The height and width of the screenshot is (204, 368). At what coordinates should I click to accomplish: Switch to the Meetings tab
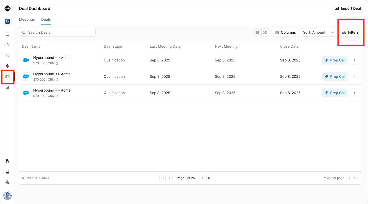[x=27, y=19]
